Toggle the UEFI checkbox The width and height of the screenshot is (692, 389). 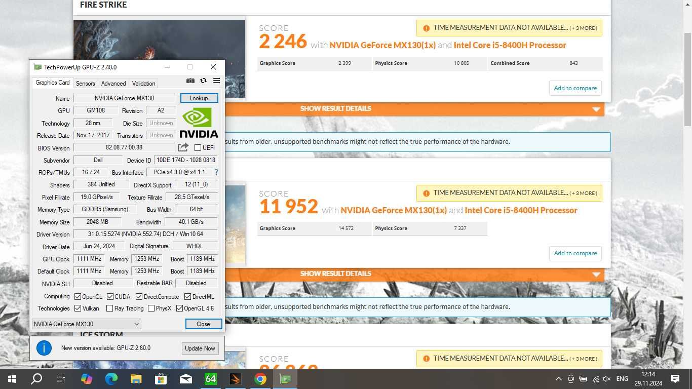198,147
